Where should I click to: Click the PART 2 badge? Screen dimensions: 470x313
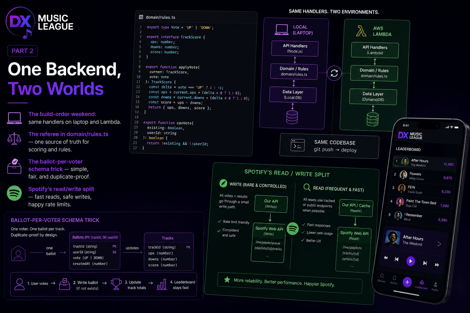(23, 51)
